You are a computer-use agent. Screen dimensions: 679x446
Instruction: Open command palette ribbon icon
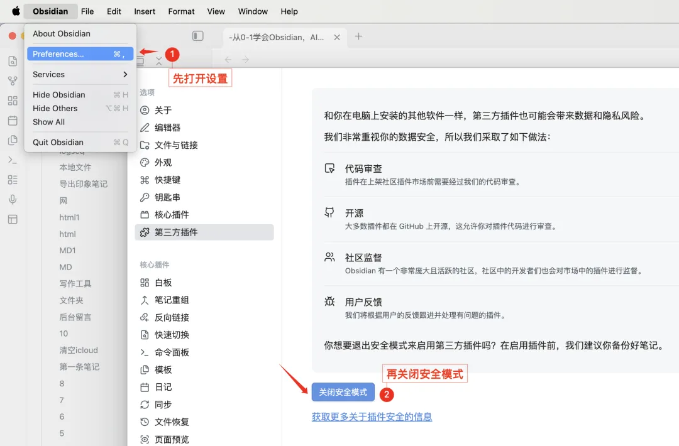[x=13, y=160]
